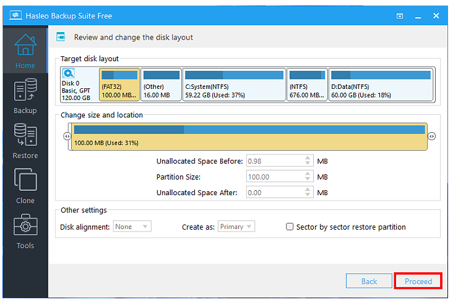Open the Create as dropdown

(236, 227)
